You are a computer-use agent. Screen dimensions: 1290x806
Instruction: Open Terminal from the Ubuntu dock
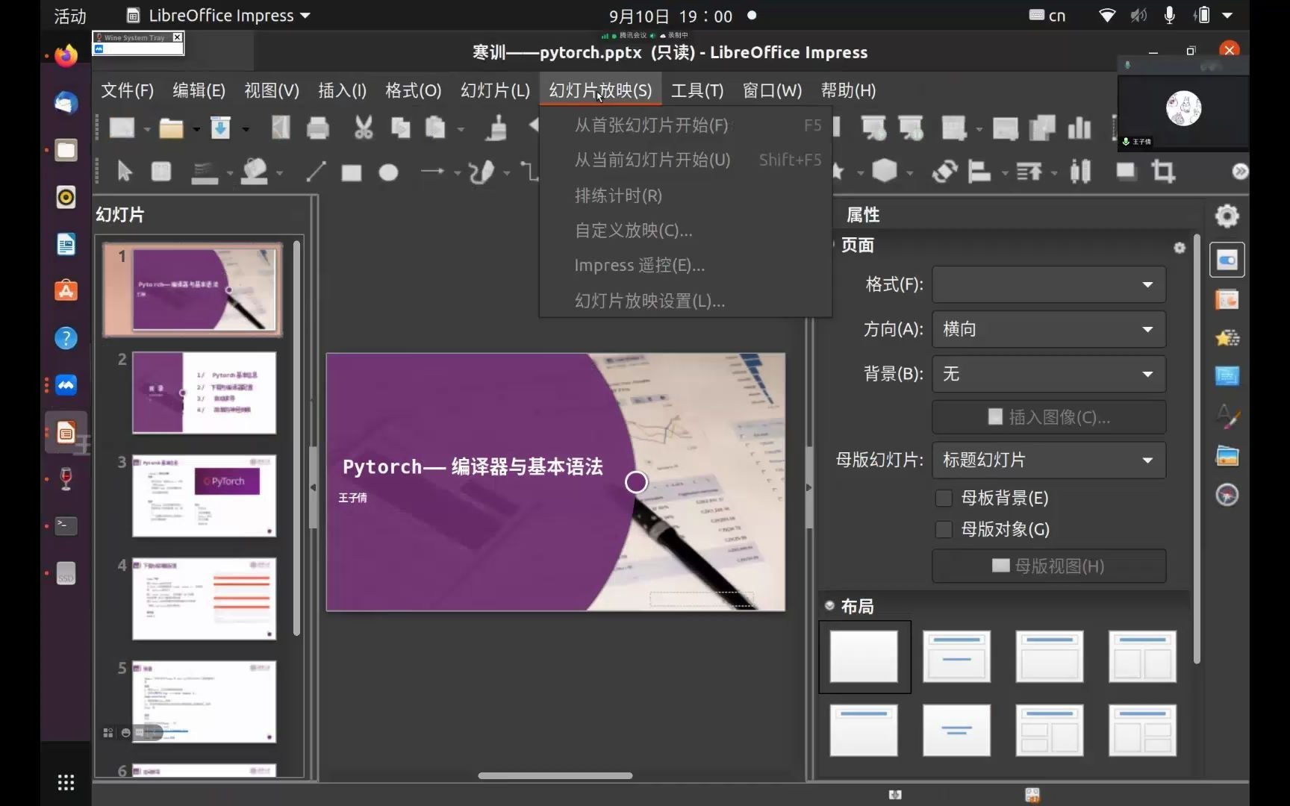pos(66,525)
